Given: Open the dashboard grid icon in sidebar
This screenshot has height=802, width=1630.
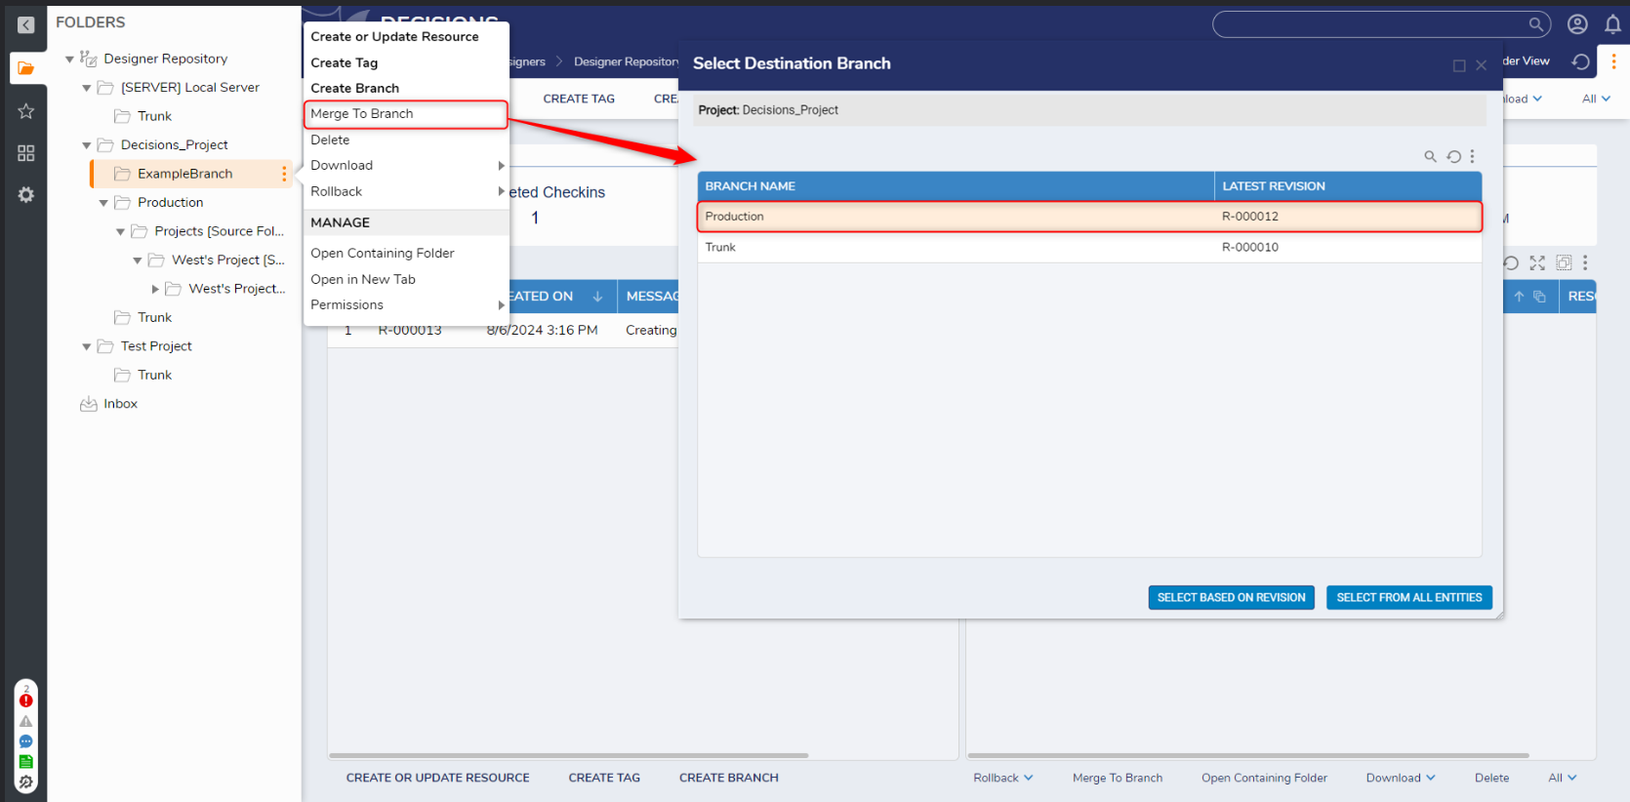Looking at the screenshot, I should click(x=25, y=153).
